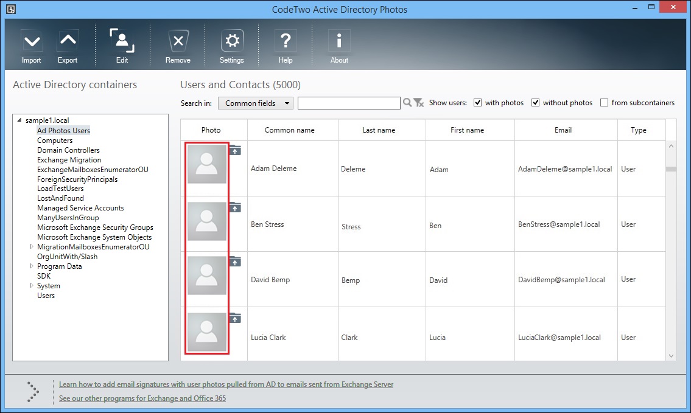Click the scrollbar down arrow
The image size is (691, 413).
(671, 356)
